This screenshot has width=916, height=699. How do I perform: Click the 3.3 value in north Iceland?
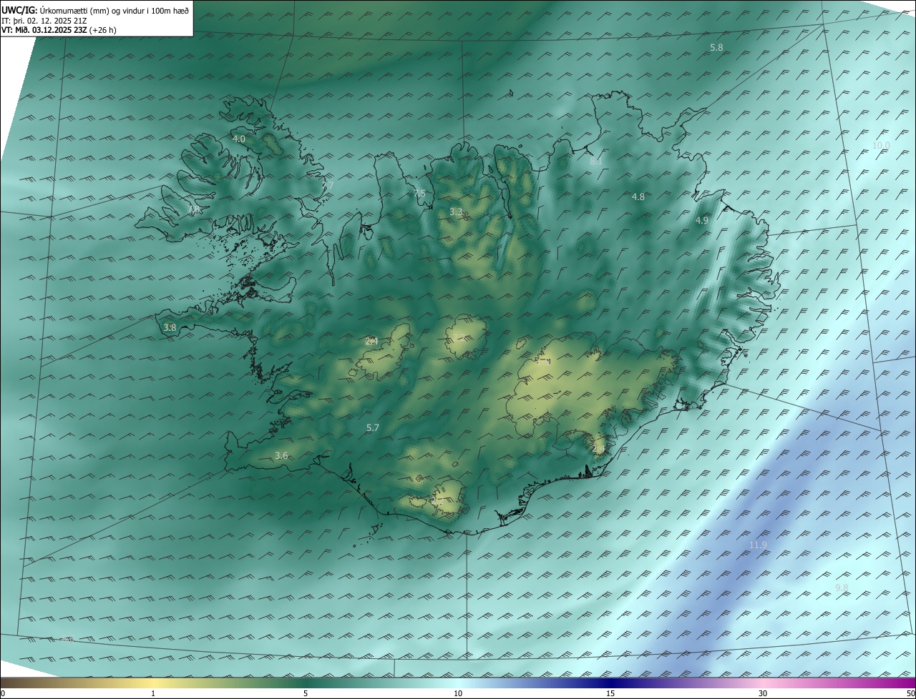pyautogui.click(x=456, y=212)
